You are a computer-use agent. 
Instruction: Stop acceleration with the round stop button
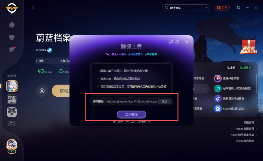coord(42,90)
